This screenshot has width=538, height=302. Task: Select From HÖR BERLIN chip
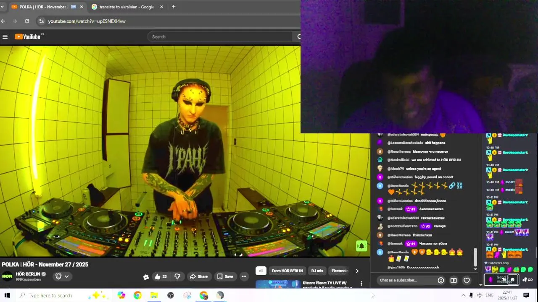tap(287, 271)
